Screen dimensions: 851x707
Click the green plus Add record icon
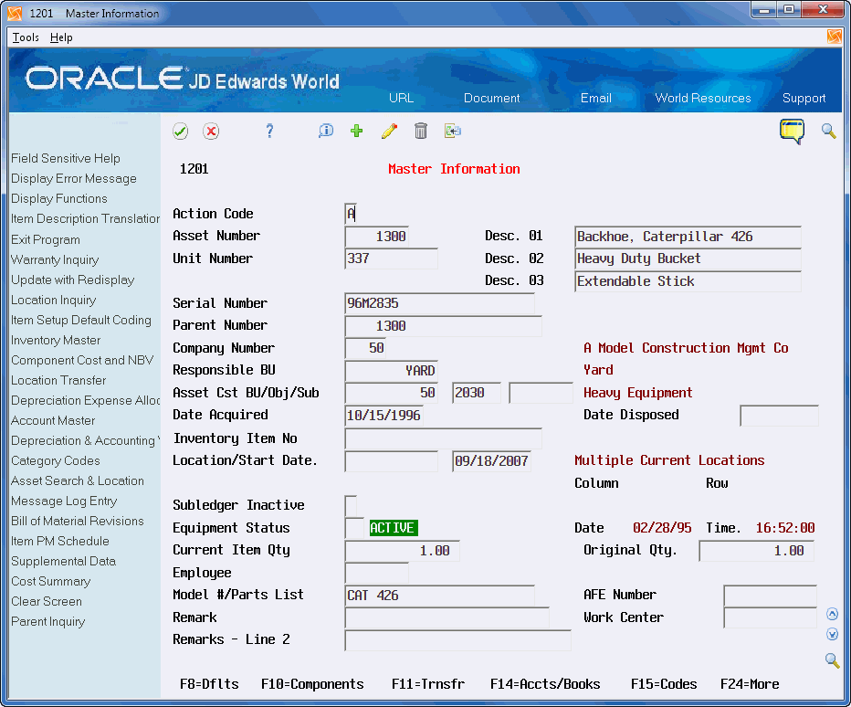(357, 131)
